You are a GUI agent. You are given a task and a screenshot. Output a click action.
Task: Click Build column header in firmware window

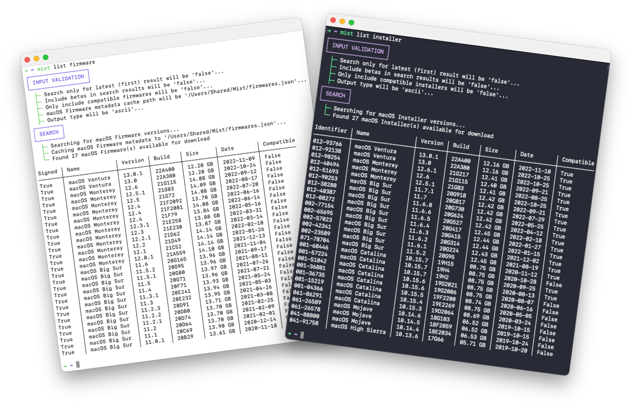click(162, 158)
